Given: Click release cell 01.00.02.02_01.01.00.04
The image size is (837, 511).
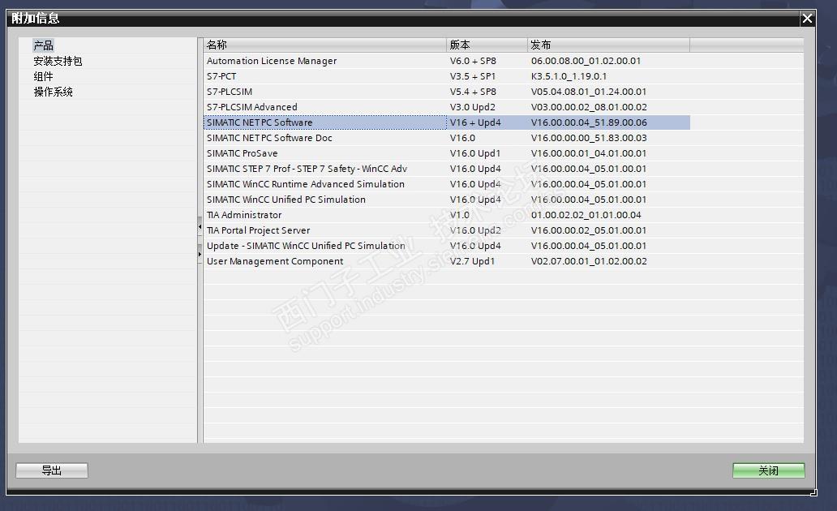Looking at the screenshot, I should pos(608,215).
